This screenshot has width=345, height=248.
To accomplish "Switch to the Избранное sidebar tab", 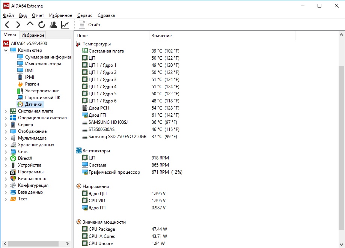I will pyautogui.click(x=33, y=35).
